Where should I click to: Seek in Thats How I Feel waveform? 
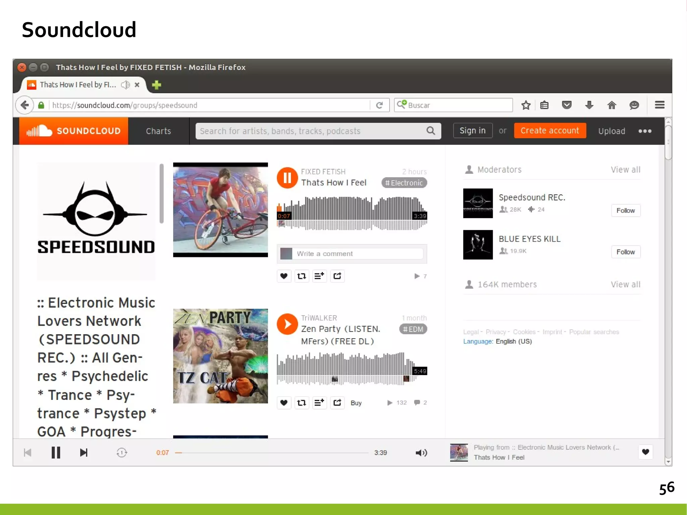(x=352, y=213)
